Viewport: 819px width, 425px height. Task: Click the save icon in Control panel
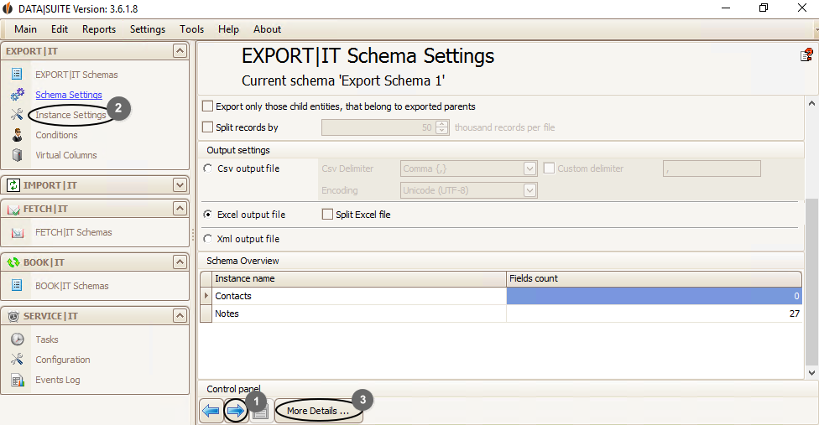click(x=261, y=412)
